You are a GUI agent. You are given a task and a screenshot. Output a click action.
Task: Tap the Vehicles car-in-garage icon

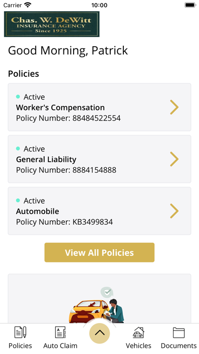pyautogui.click(x=139, y=332)
